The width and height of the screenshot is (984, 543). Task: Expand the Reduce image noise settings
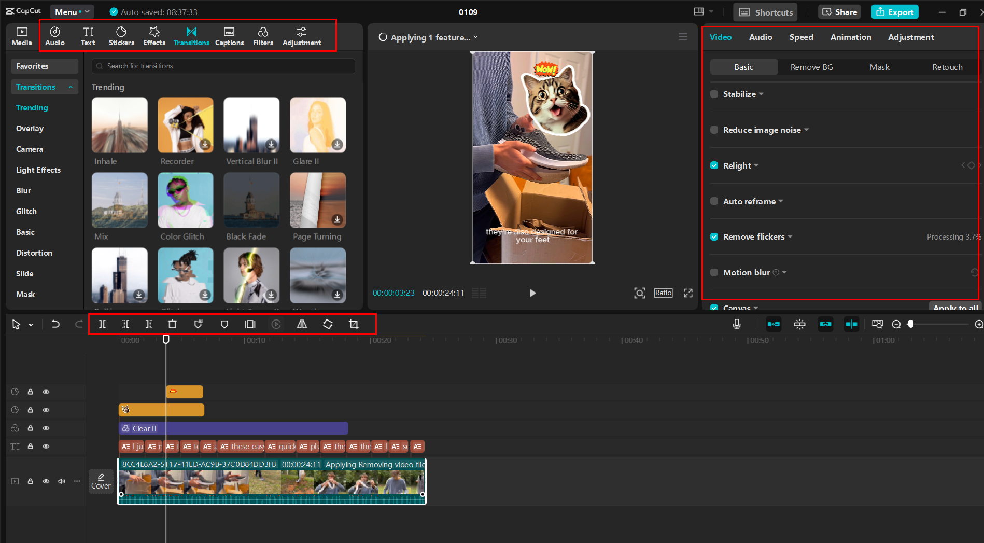point(807,130)
